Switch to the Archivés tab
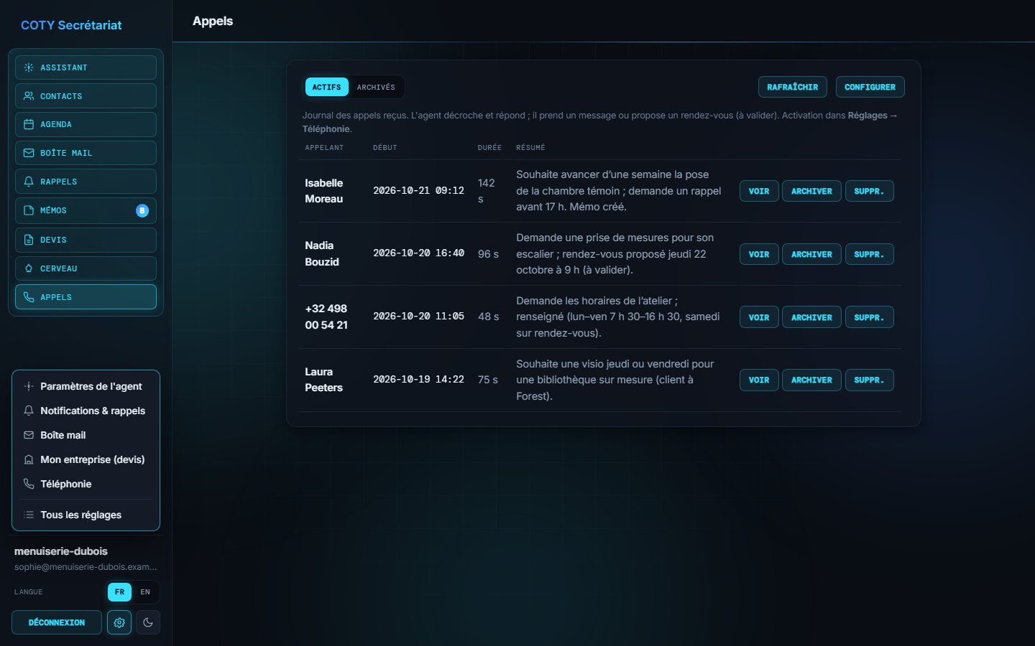Viewport: 1035px width, 646px height. tap(376, 87)
